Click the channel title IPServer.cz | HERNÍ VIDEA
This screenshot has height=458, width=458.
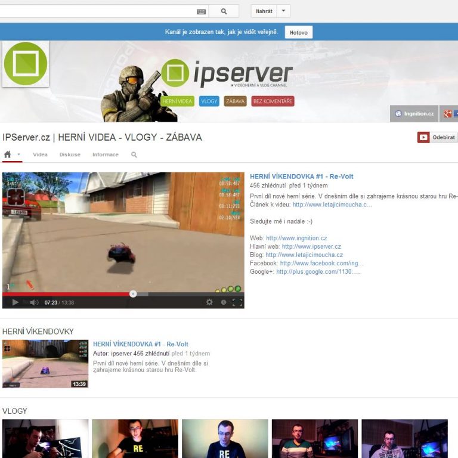tap(102, 137)
